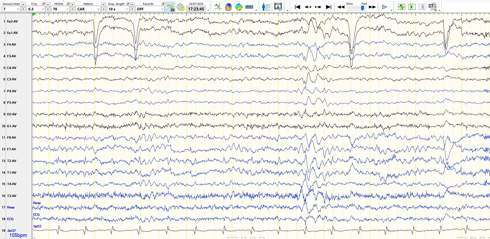Screen dimensions: 490x239
Task: Select the SpO2 channel label in list
Action: click(x=11, y=230)
